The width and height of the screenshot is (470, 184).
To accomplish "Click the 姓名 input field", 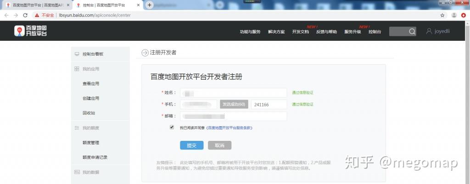I will point(233,93).
